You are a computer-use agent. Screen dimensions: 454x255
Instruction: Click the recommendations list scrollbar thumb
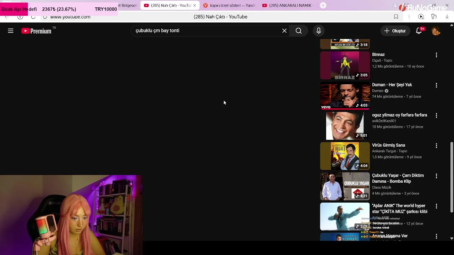[452, 177]
